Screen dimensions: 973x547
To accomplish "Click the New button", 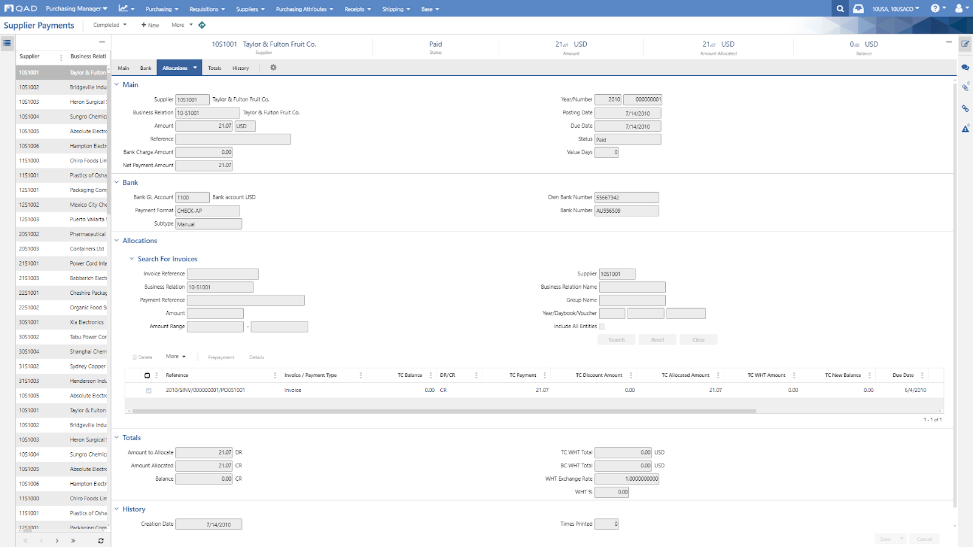I will click(x=150, y=25).
